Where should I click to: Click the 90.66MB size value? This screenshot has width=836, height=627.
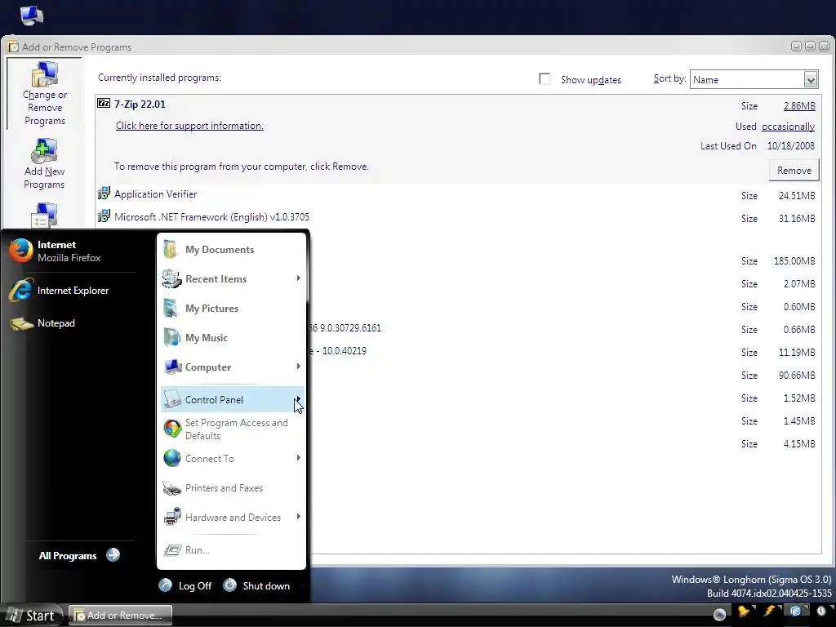point(797,376)
